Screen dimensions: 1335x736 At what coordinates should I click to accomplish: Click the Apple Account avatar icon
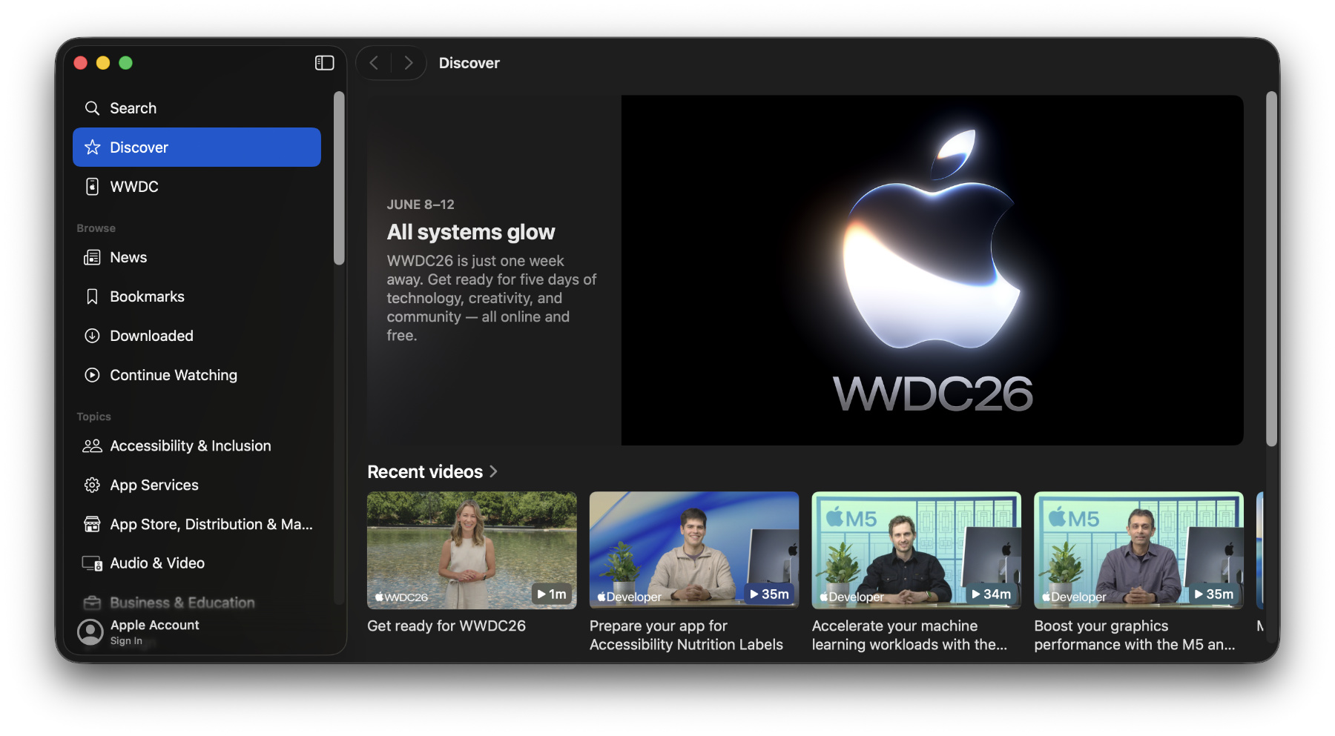(x=90, y=632)
